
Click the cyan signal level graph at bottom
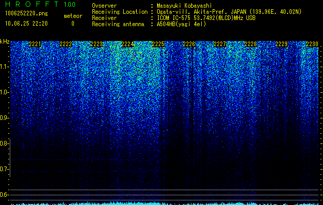(x=164, y=203)
